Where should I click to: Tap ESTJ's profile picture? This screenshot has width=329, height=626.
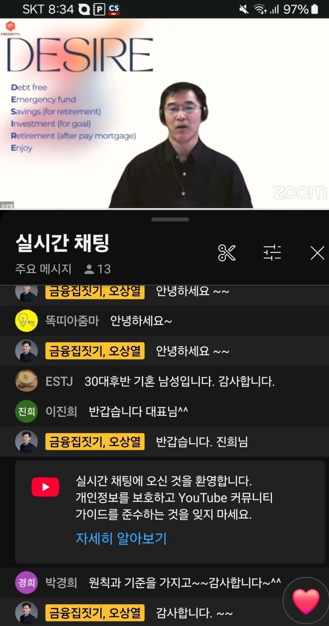tap(27, 381)
